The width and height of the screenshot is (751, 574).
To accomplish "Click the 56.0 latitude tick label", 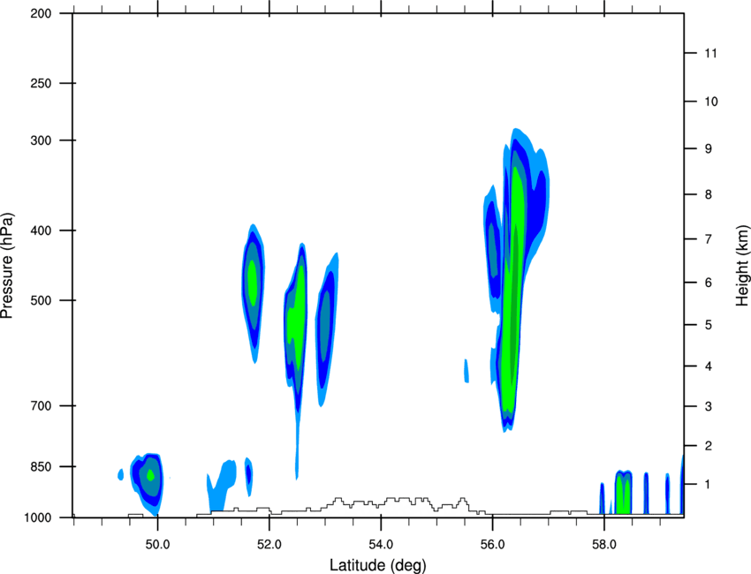I will pyautogui.click(x=492, y=545).
